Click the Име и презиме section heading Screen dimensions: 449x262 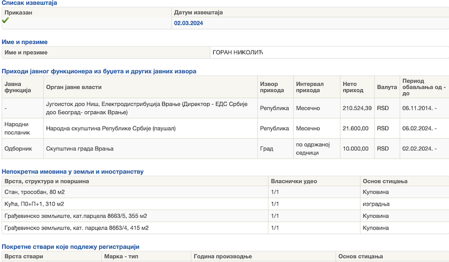25,42
